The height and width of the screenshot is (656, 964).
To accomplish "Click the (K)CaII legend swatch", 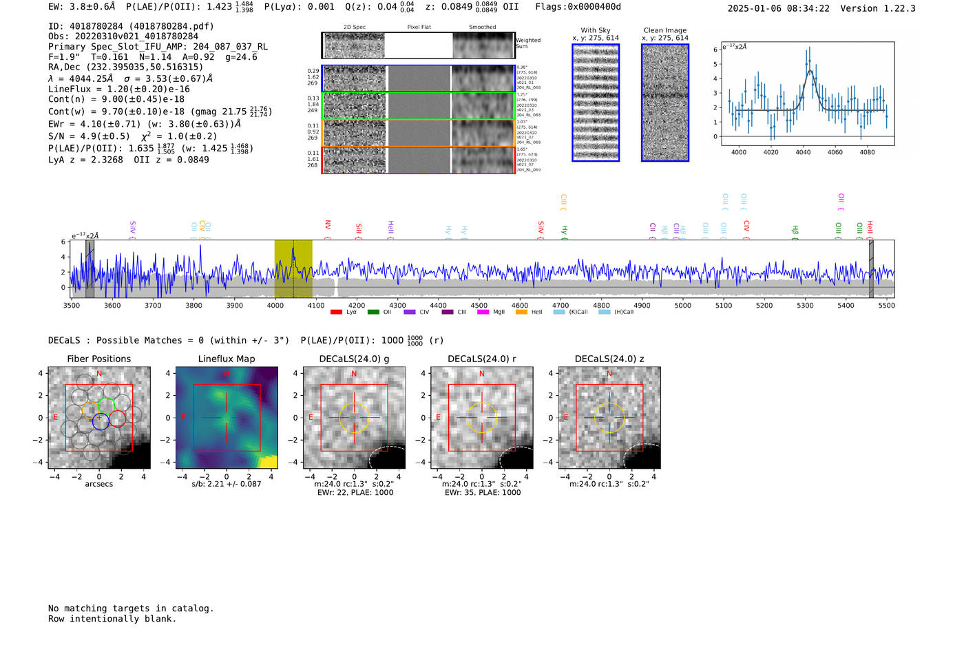I will (559, 312).
